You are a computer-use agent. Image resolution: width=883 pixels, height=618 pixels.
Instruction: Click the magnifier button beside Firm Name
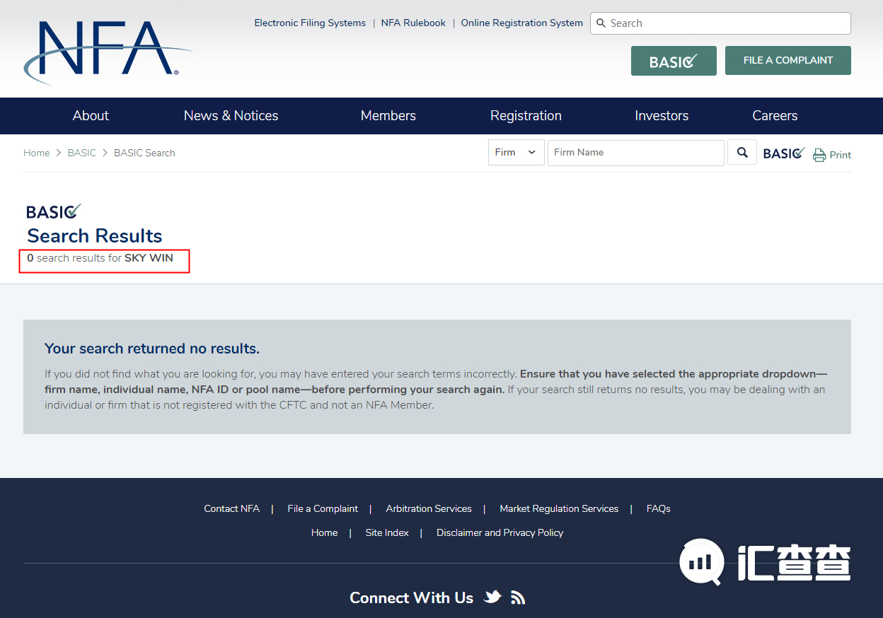click(x=742, y=152)
